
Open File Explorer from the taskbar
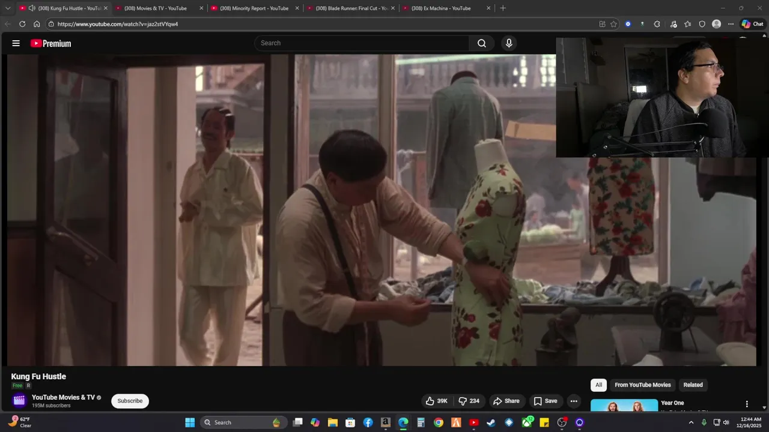[333, 422]
